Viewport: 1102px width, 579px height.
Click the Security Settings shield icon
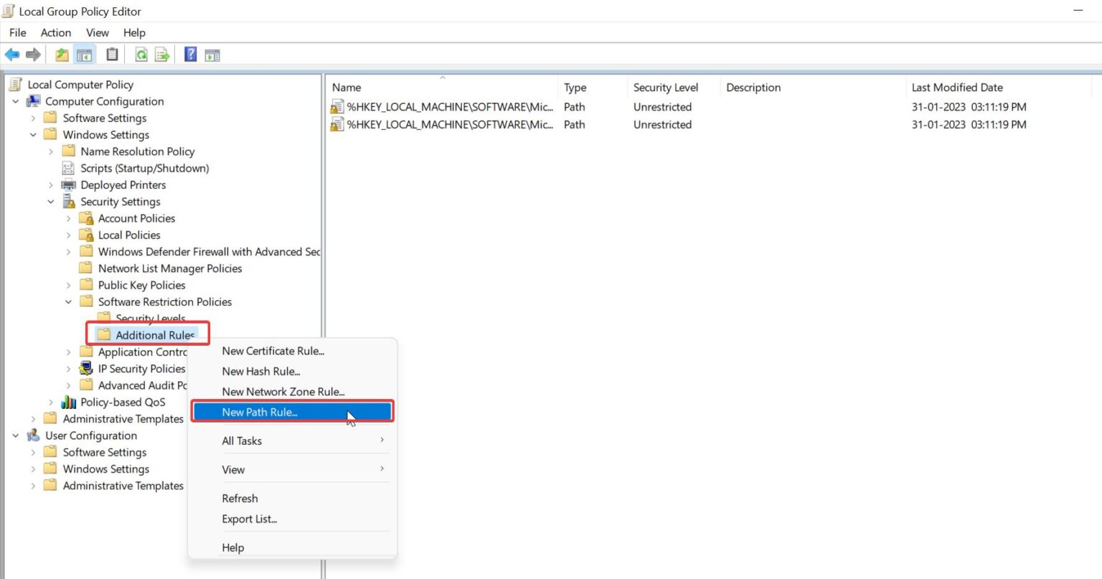point(69,202)
